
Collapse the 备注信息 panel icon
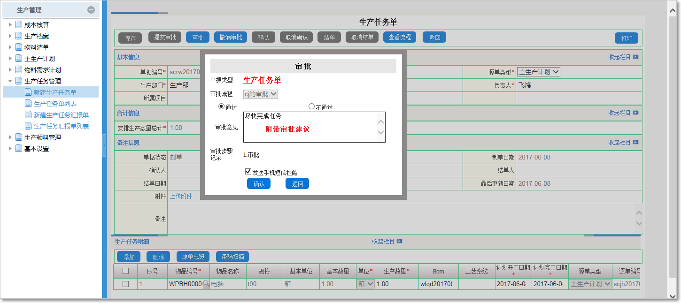tap(635, 142)
